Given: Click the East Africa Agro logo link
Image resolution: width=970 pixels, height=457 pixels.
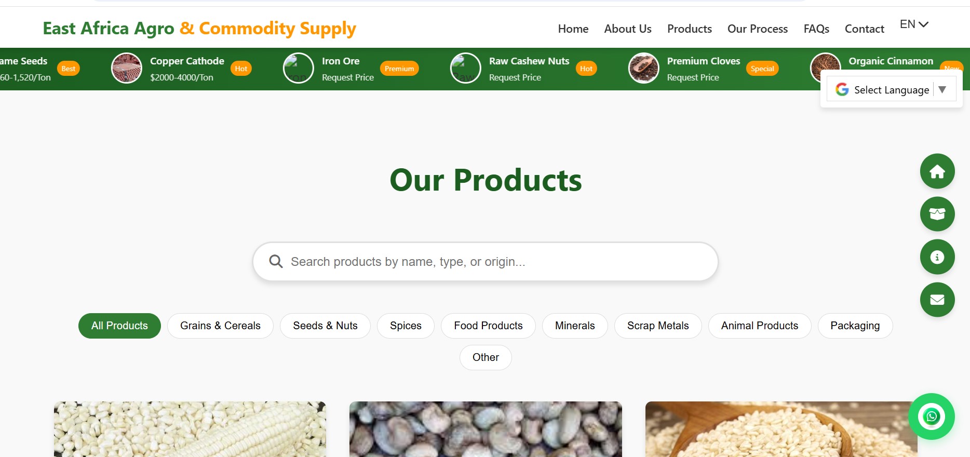Looking at the screenshot, I should (x=199, y=28).
